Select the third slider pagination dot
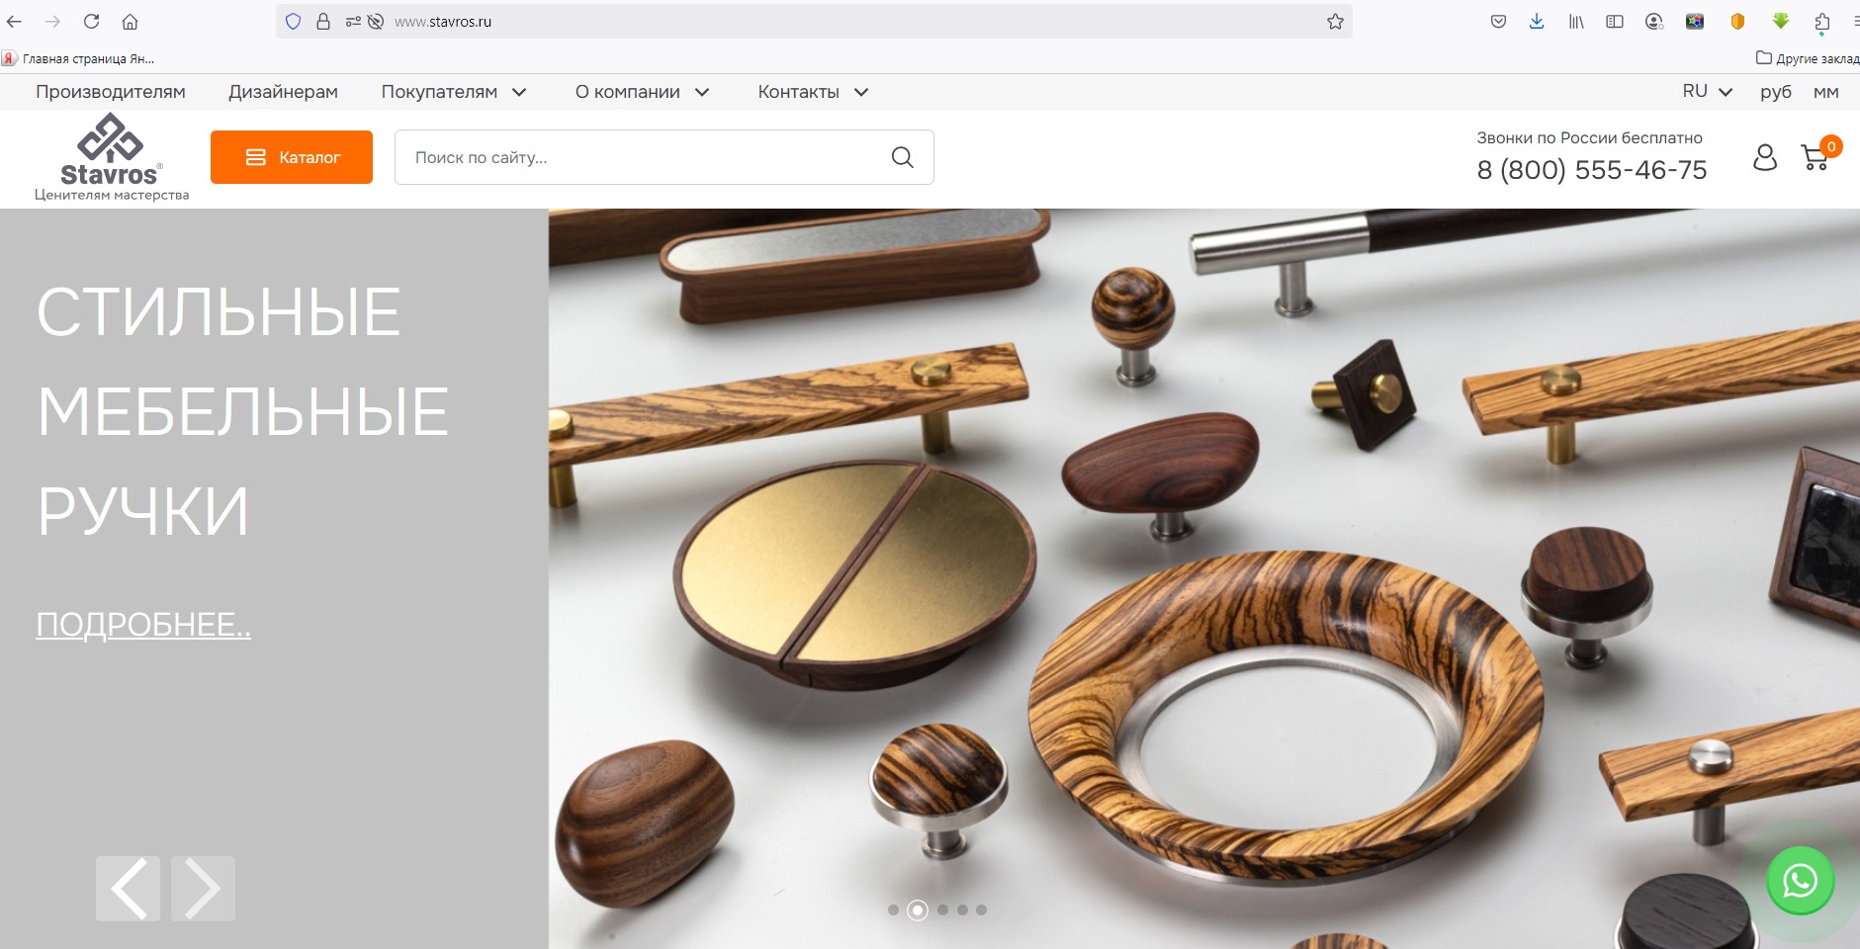Viewport: 1860px width, 949px height. coord(942,909)
